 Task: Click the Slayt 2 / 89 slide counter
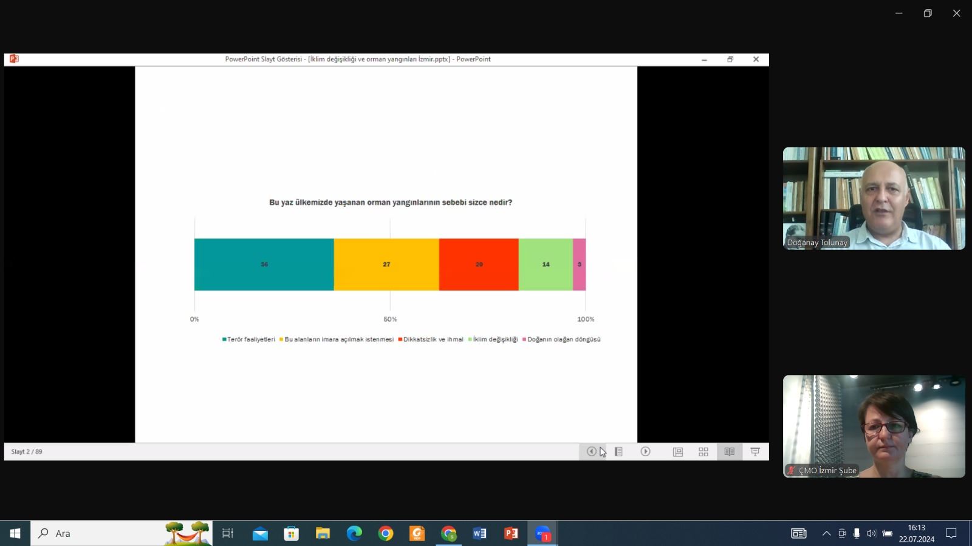27,451
